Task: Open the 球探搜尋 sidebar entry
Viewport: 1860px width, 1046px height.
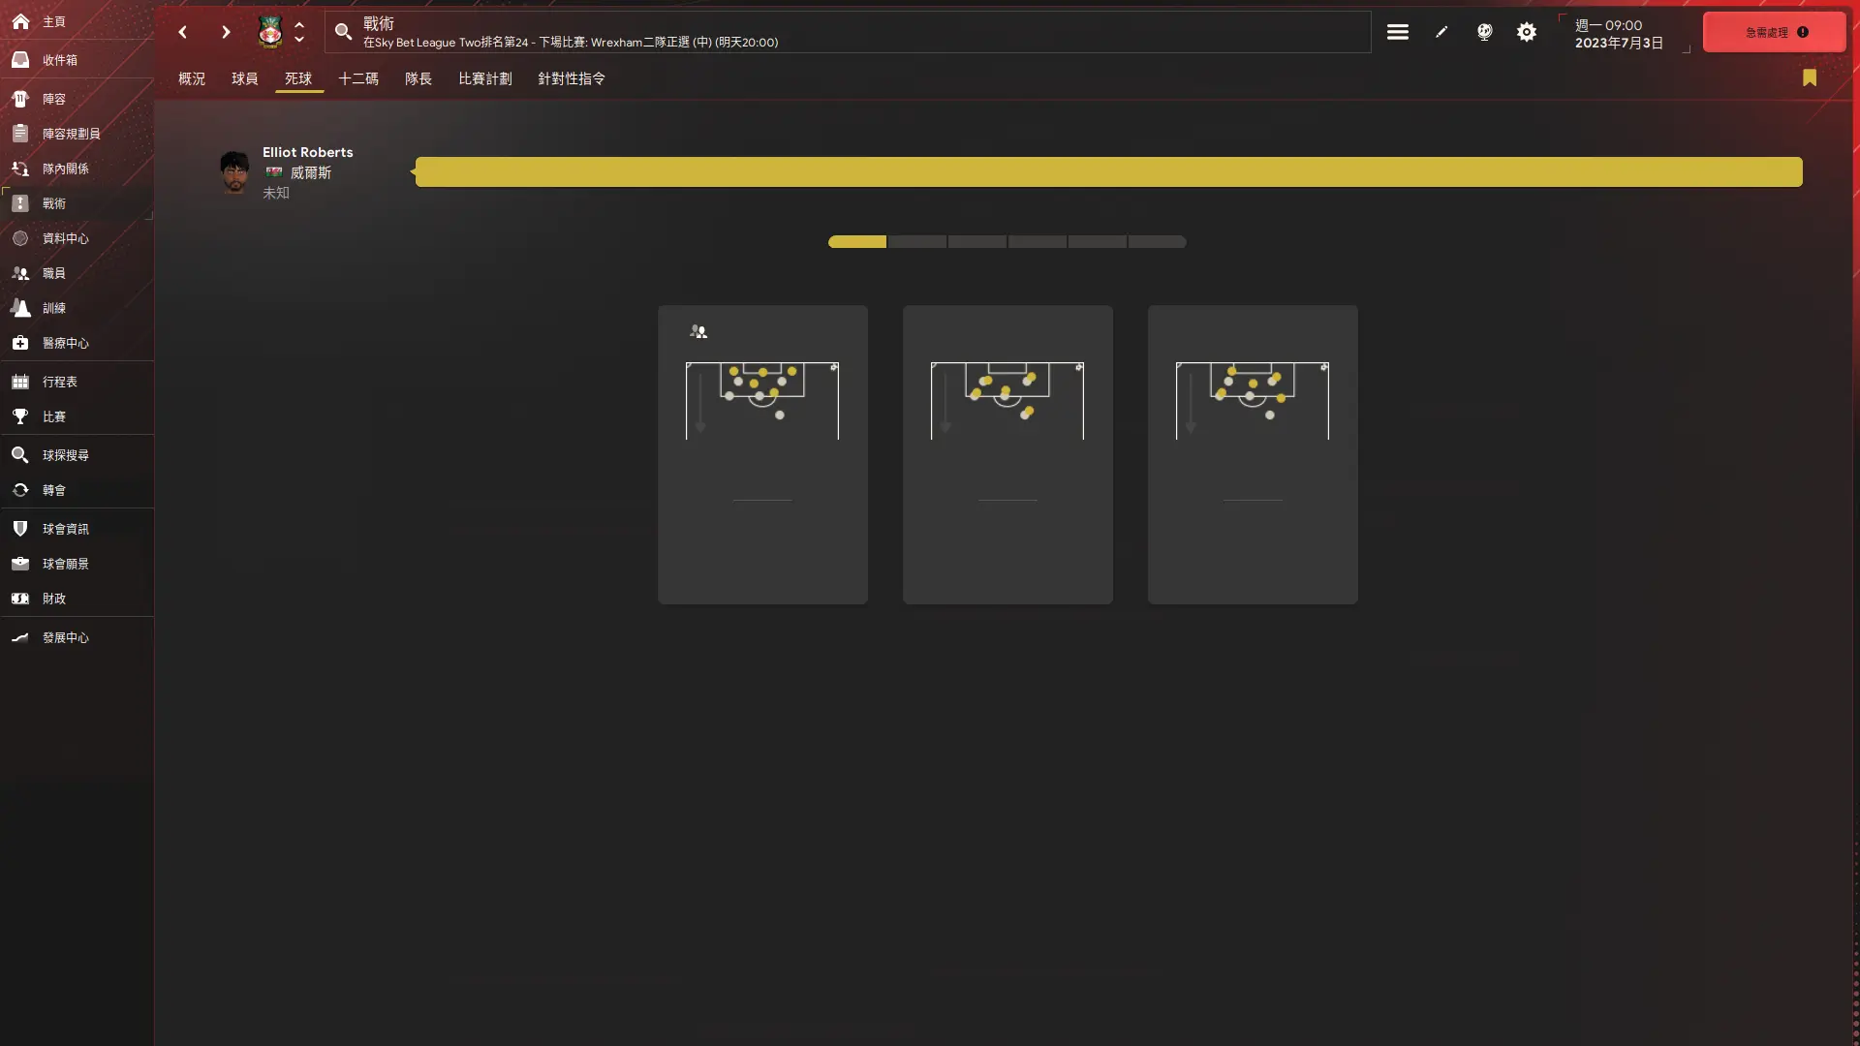Action: click(x=77, y=455)
